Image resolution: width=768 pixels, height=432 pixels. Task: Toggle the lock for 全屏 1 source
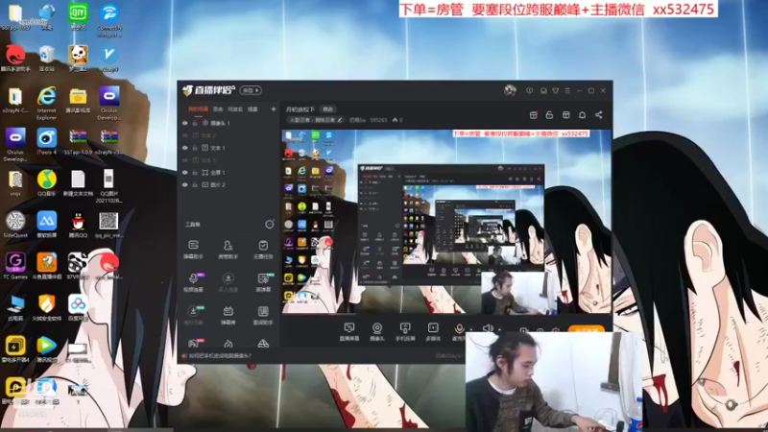195,173
